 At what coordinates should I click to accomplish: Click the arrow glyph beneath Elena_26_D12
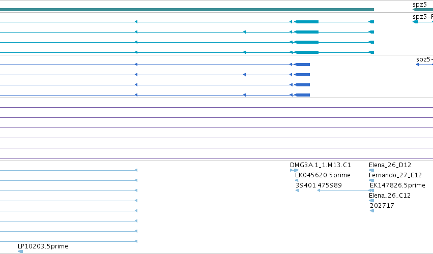pyautogui.click(x=371, y=170)
